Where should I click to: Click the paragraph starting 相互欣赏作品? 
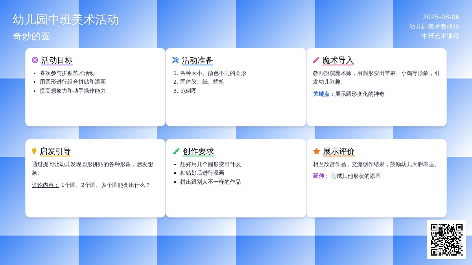(x=376, y=164)
